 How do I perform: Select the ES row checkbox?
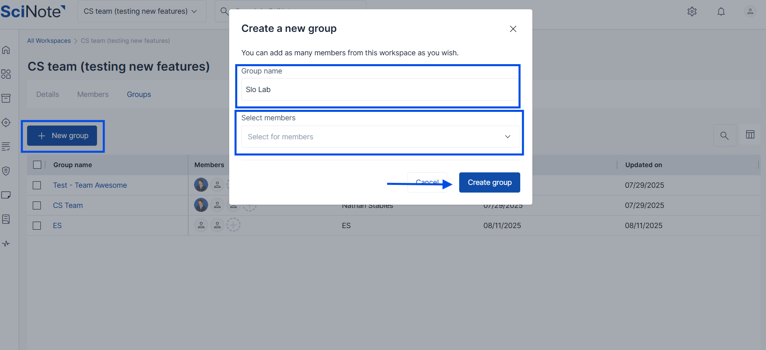pos(37,226)
